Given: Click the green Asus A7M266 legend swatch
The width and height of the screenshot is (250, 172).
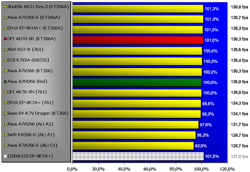Looking at the screenshot, I should 5,82.
